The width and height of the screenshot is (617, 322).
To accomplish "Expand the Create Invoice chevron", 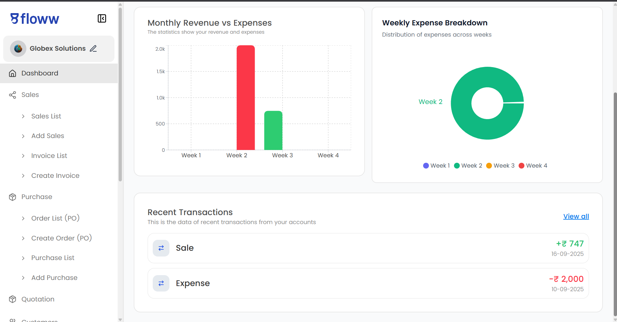I will coord(23,176).
